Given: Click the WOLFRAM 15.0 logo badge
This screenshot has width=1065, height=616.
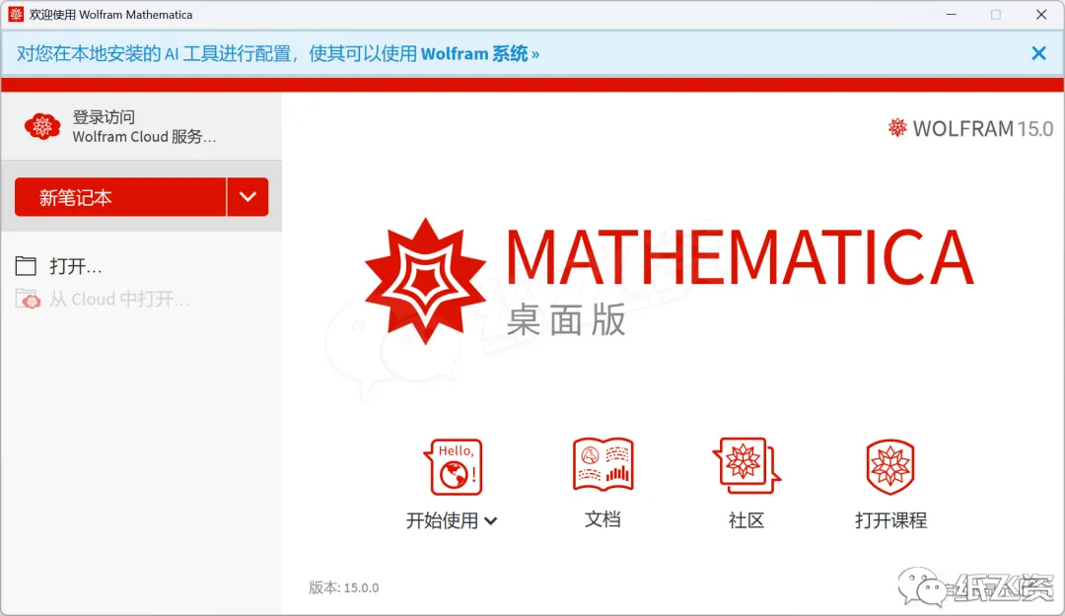Looking at the screenshot, I should pyautogui.click(x=970, y=128).
